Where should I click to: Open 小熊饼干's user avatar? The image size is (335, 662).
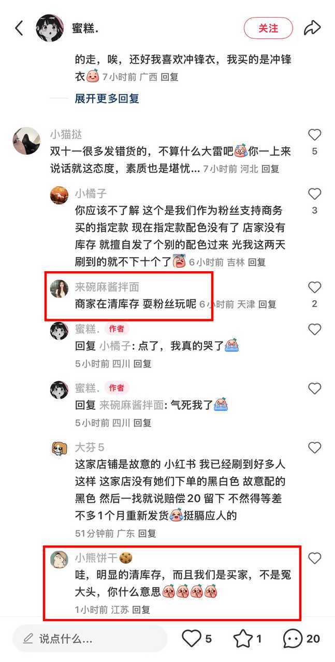[x=59, y=559]
